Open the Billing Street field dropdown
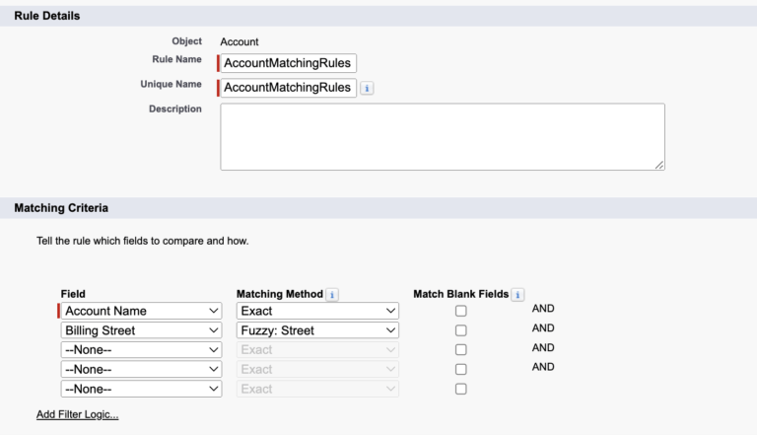757x435 pixels. tap(141, 330)
